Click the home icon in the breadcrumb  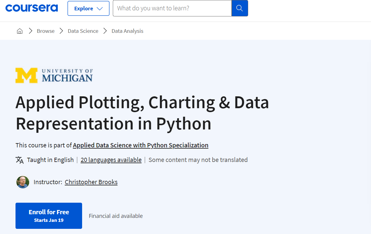[19, 31]
